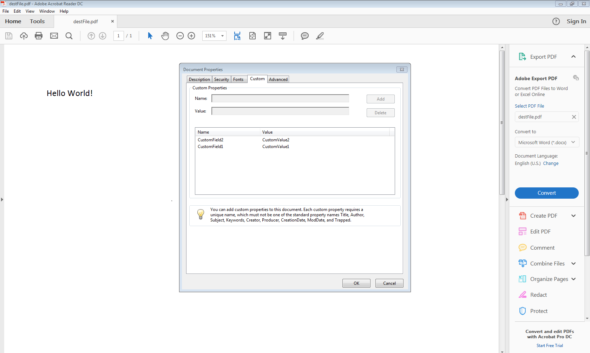This screenshot has height=353, width=590.
Task: Select the Hand tool in the toolbar
Action: [x=165, y=36]
